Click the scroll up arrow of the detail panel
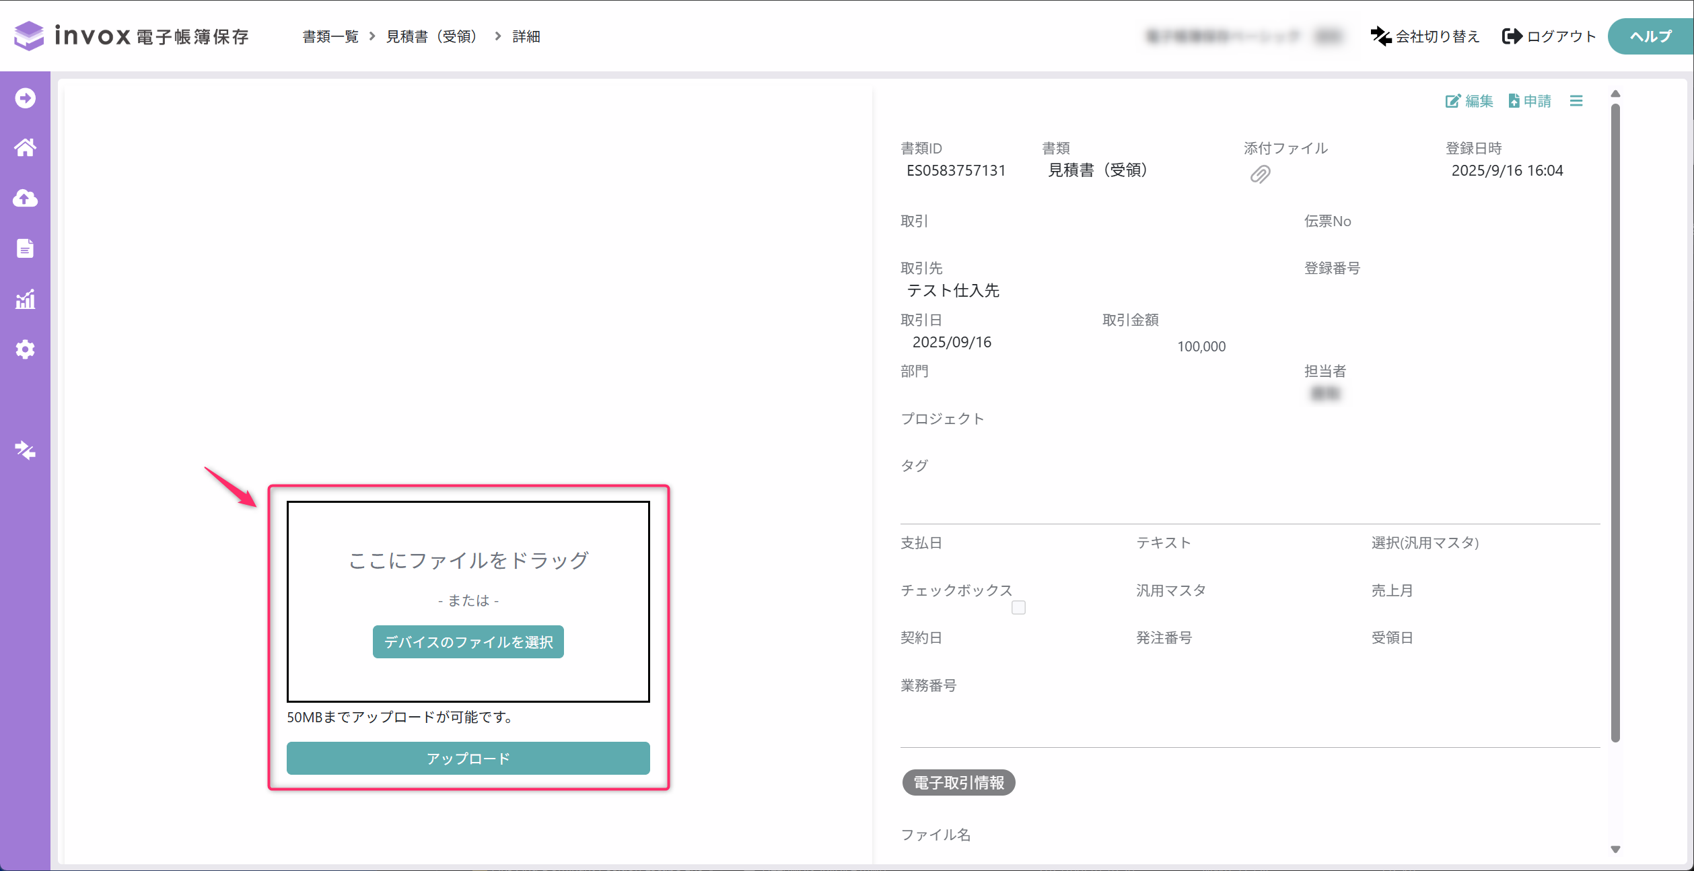This screenshot has width=1694, height=871. (1615, 94)
